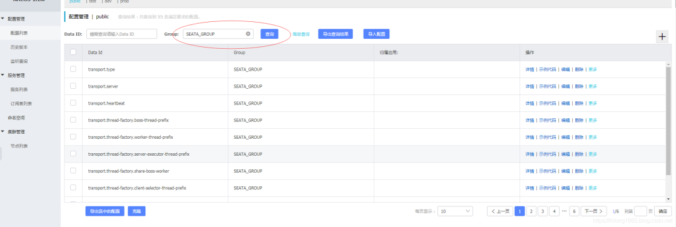Screen dimensions: 676x227
Task: Open 历史版本 in the sidebar
Action: pyautogui.click(x=19, y=47)
